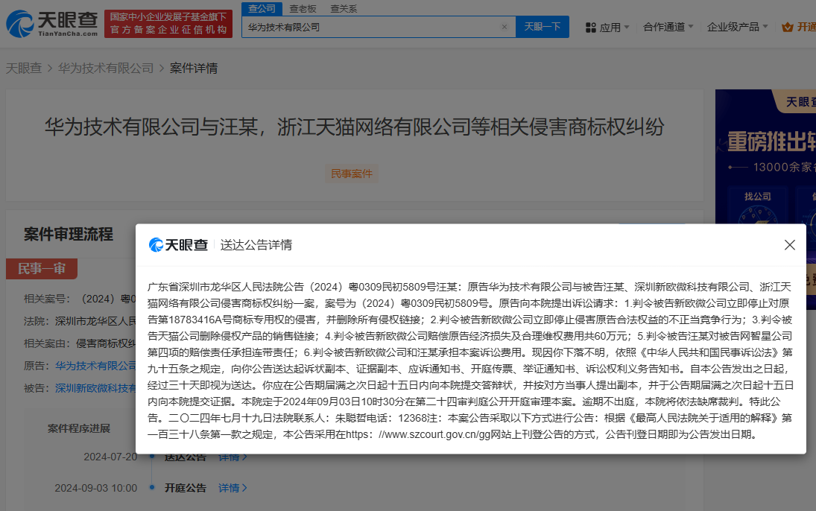Expand the 合作通道 dropdown
The width and height of the screenshot is (816, 511).
click(x=668, y=27)
